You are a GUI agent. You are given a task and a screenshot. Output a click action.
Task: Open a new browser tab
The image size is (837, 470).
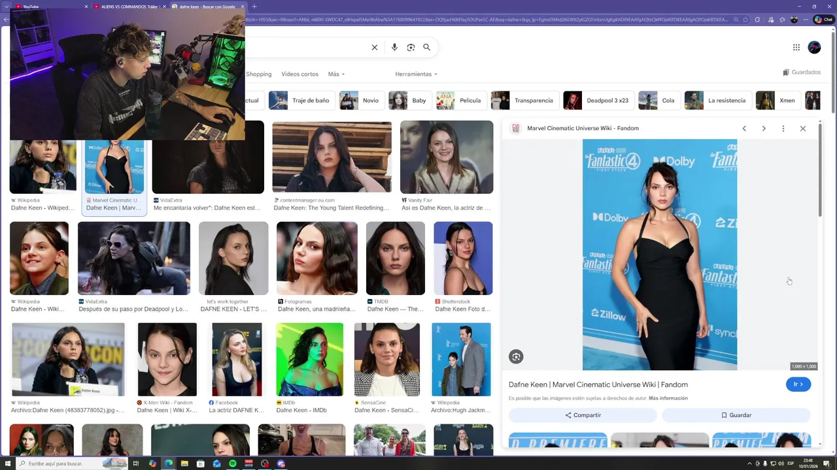tap(254, 7)
